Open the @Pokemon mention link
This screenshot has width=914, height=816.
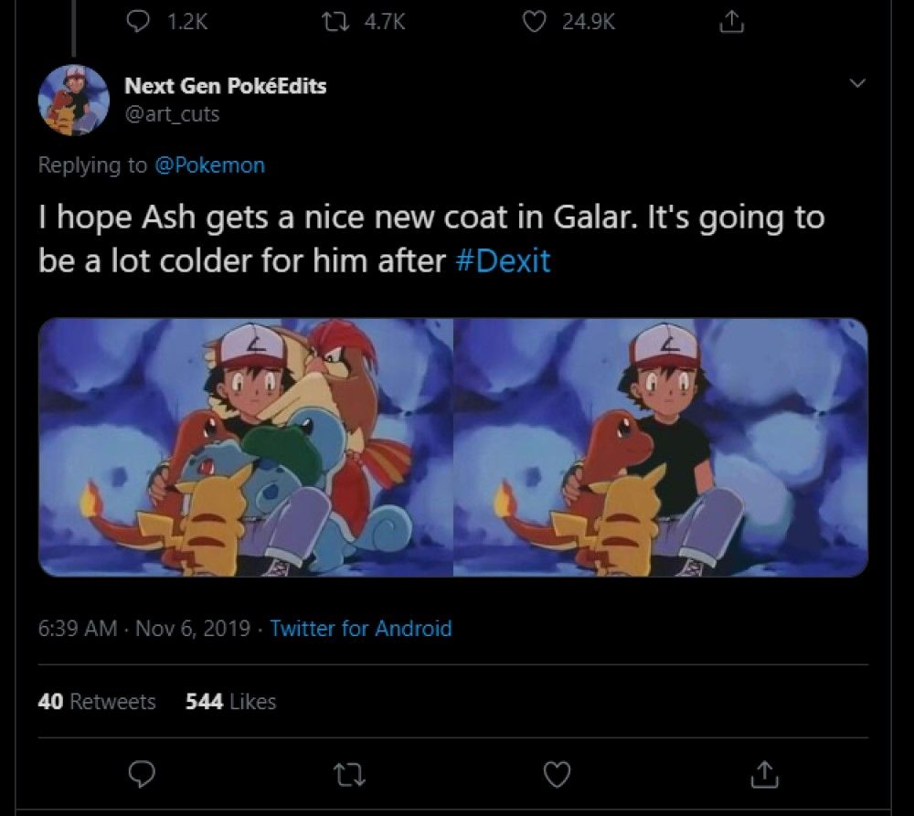210,165
